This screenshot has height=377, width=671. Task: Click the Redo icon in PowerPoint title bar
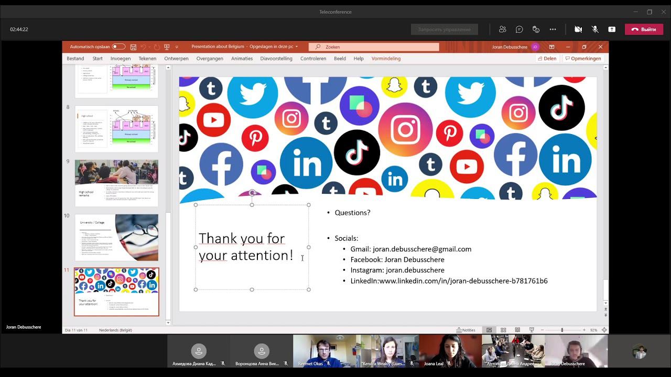point(157,47)
